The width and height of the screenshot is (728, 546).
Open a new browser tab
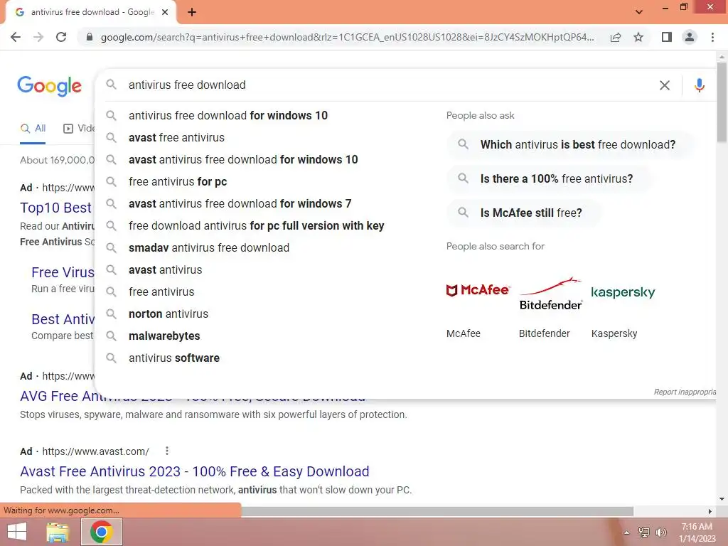(192, 13)
